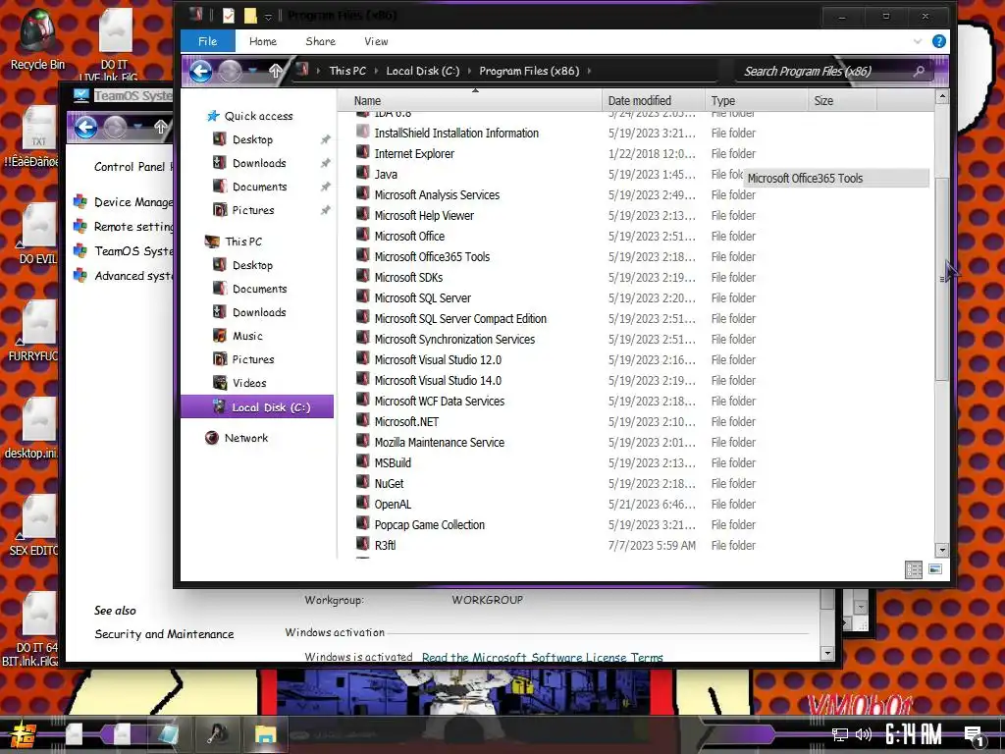
Task: Expand breadcrumb chevron after Program Files (x86)
Action: [x=589, y=71]
